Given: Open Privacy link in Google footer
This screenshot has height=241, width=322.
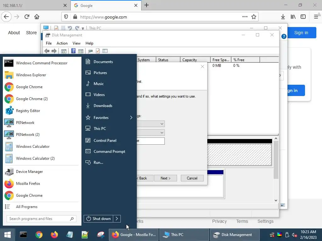Looking at the screenshot, I should pyautogui.click(x=219, y=221).
